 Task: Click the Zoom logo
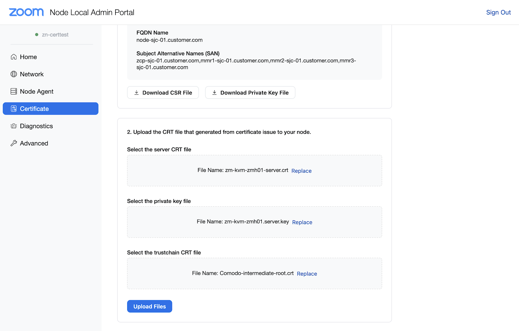pos(26,12)
